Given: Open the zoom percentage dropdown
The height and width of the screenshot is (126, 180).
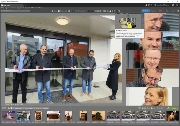Looking at the screenshot, I should (x=98, y=11).
